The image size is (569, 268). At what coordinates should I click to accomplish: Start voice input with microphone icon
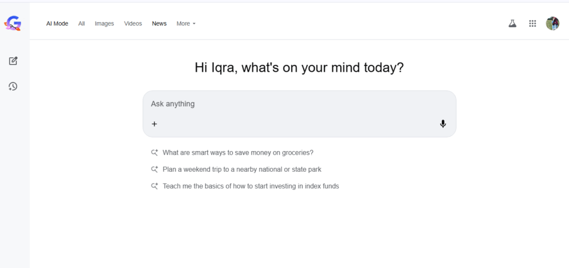[443, 124]
